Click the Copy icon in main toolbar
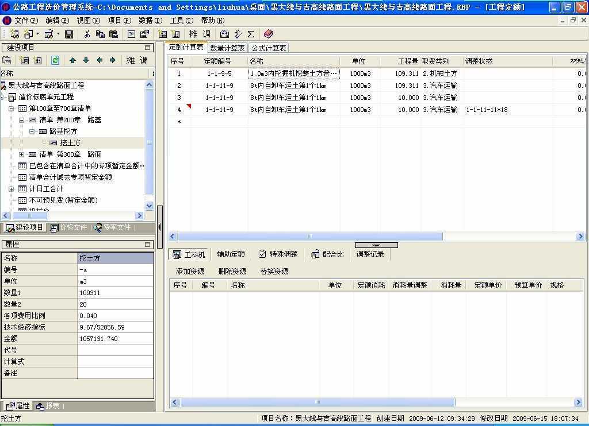 (x=100, y=34)
